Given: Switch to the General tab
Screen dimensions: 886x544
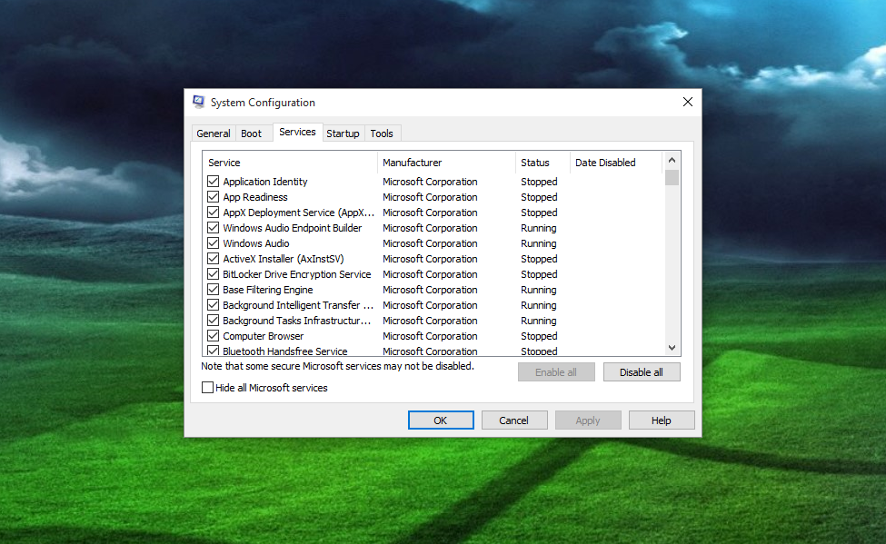Looking at the screenshot, I should pos(214,134).
